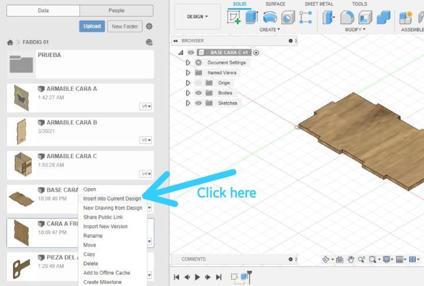Toggle Sketches folder visibility eye
This screenshot has width=424, height=286.
(x=198, y=103)
